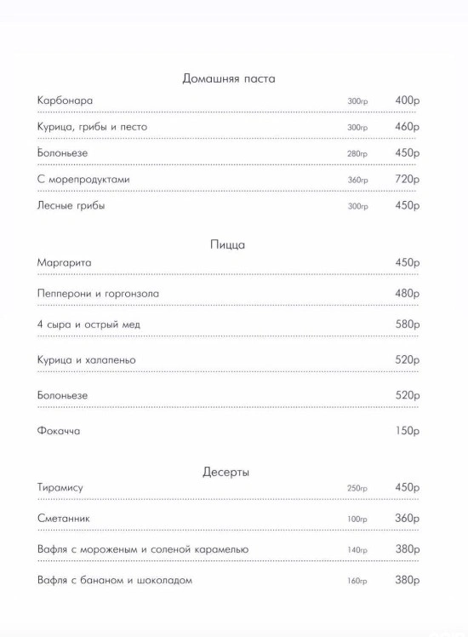Choose Пепперони и горгонзола pizza
The image size is (468, 637).
point(98,293)
